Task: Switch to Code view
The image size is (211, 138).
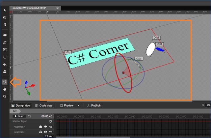Action: (x=44, y=106)
